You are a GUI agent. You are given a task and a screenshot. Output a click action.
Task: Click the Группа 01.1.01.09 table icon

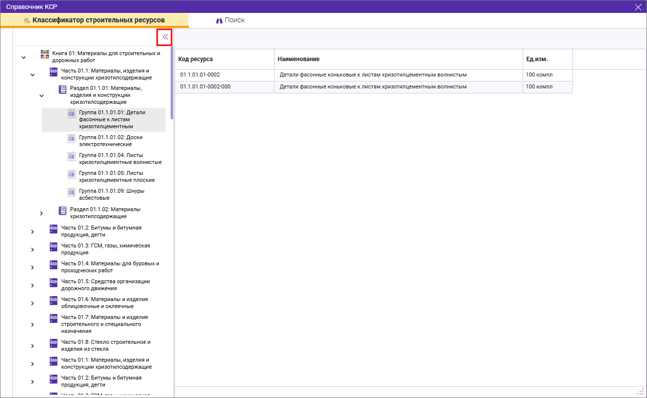pos(72,192)
